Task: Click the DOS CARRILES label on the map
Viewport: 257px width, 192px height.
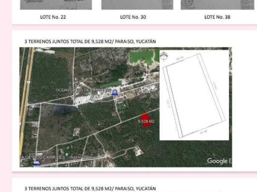Action: click(x=43, y=157)
